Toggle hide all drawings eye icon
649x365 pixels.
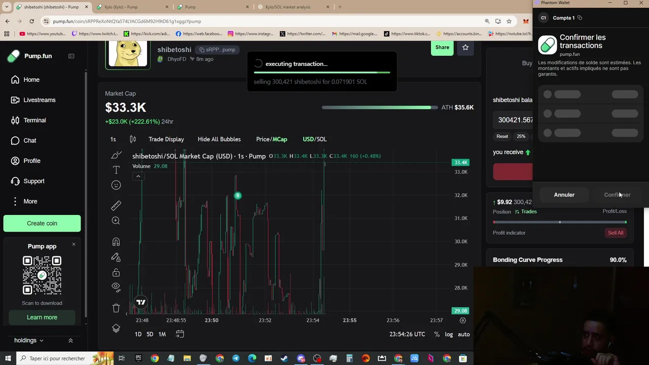116,287
